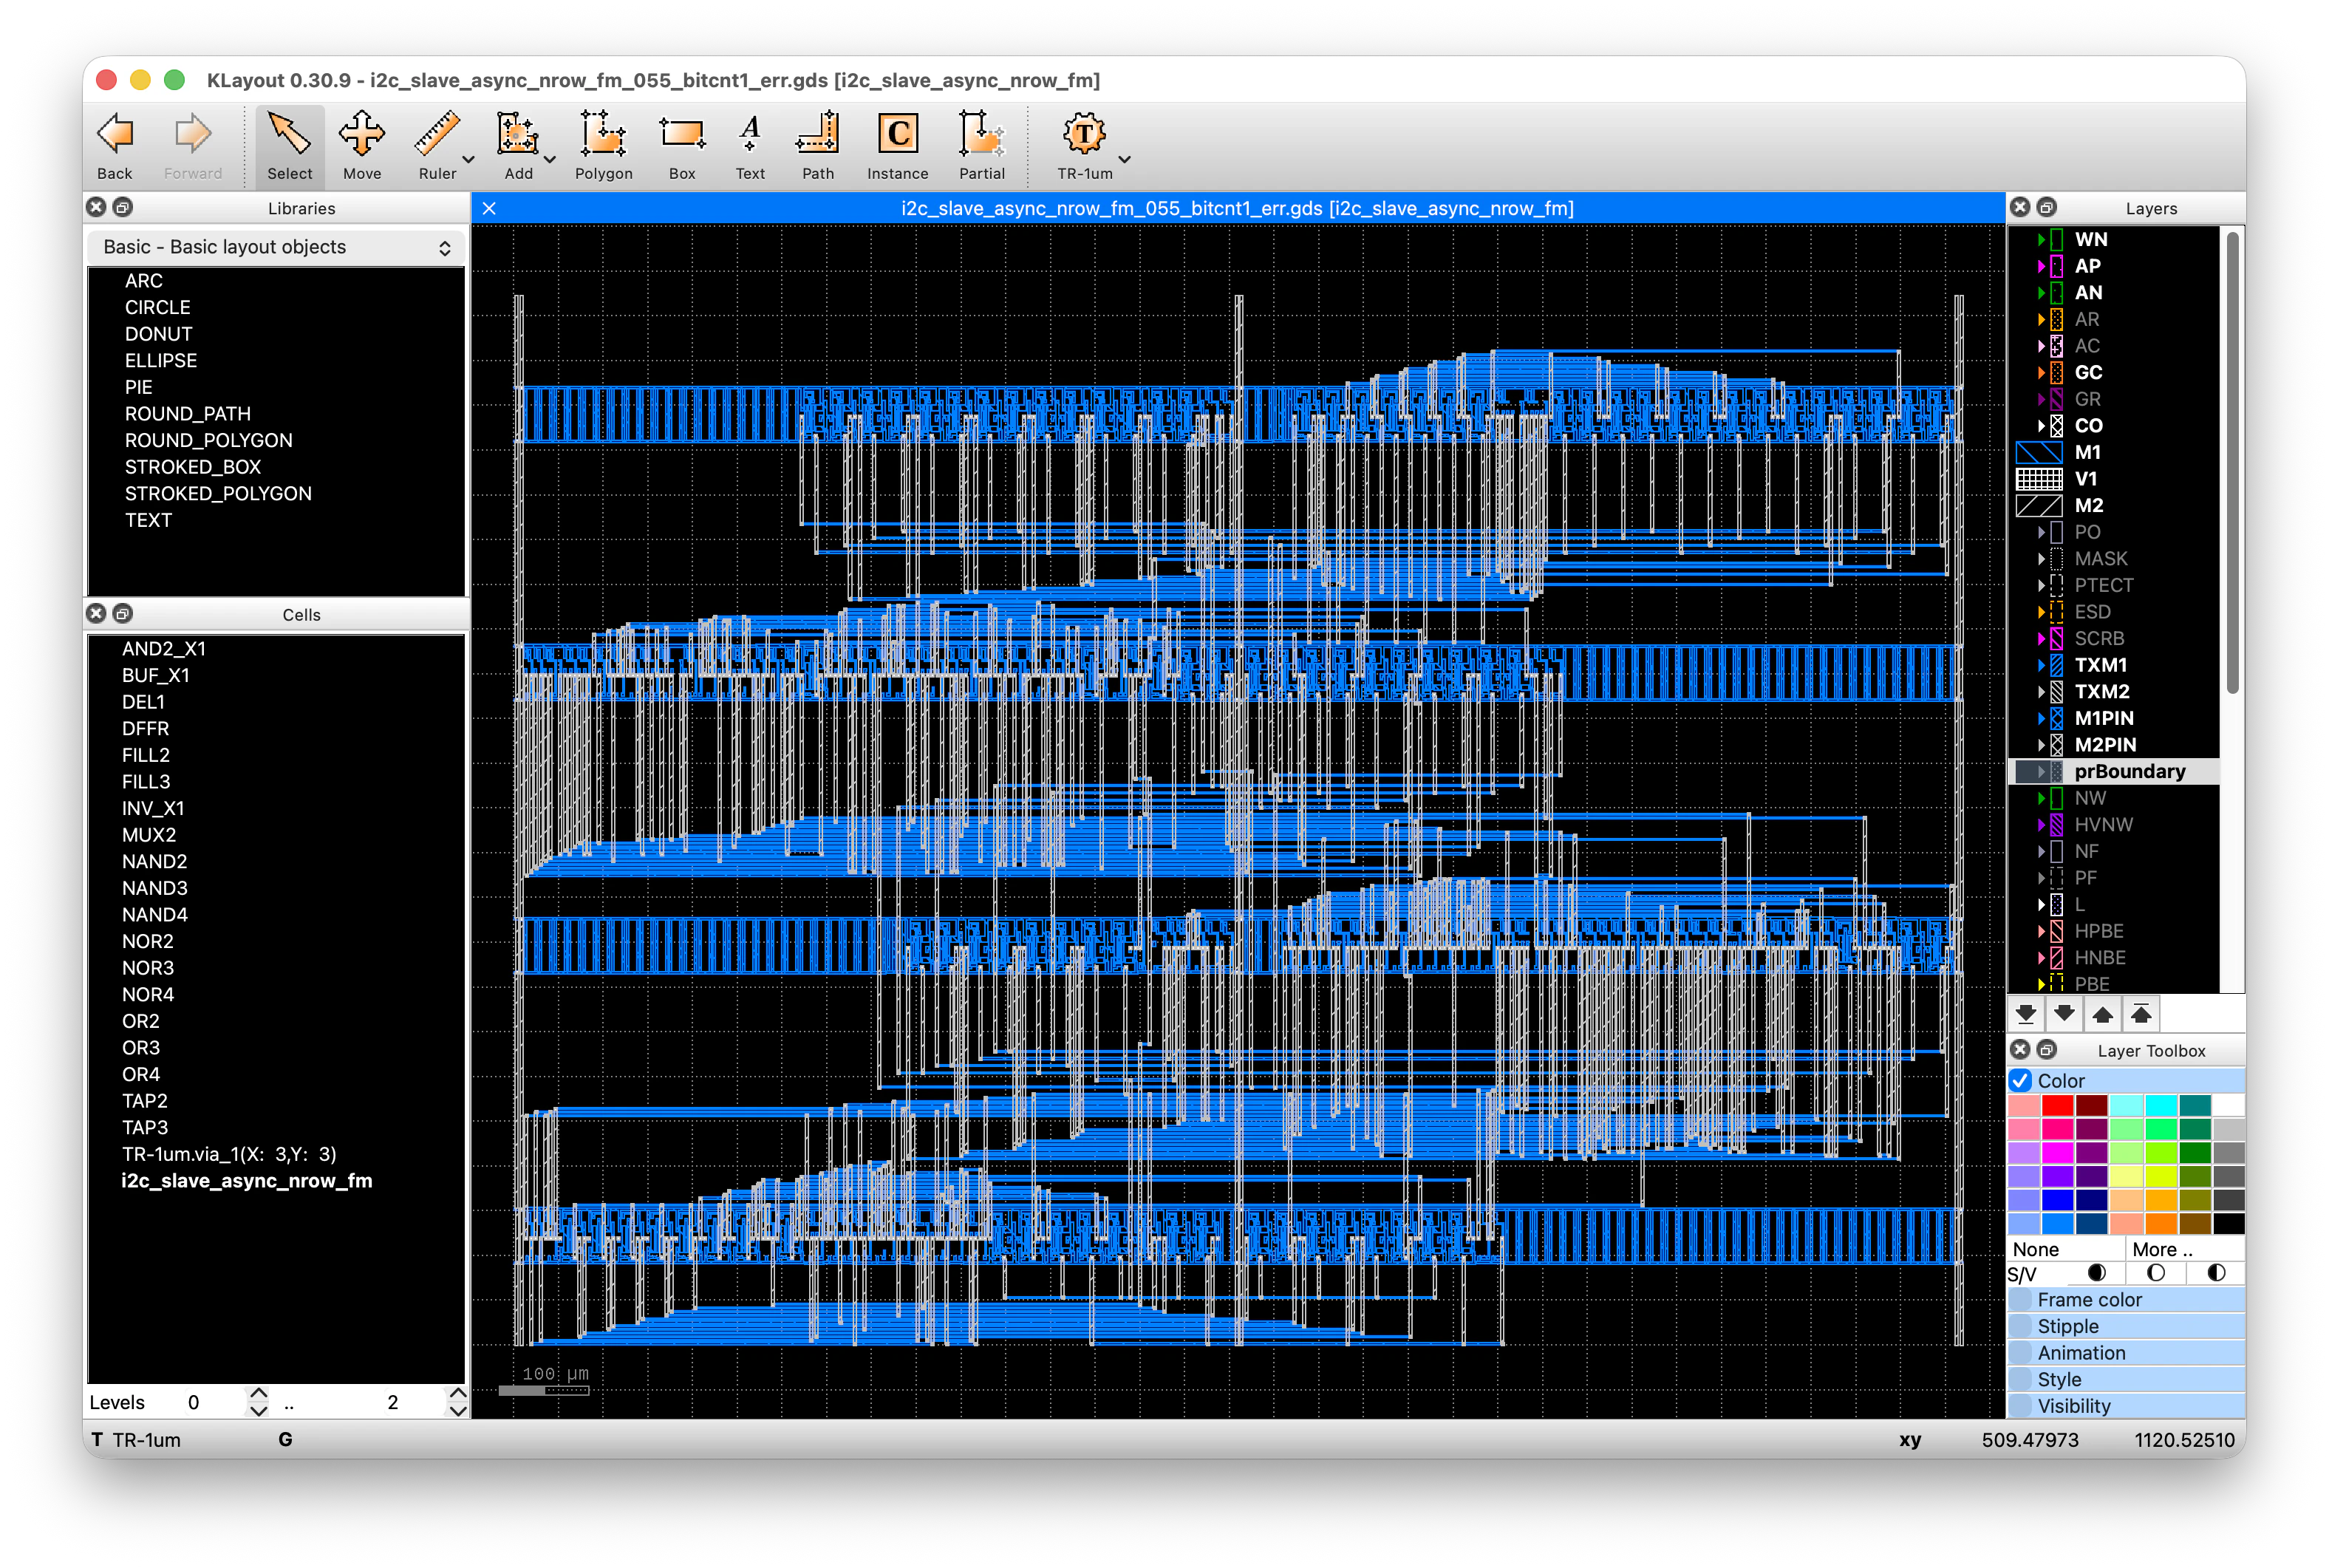Activate the Text tool

(x=750, y=146)
